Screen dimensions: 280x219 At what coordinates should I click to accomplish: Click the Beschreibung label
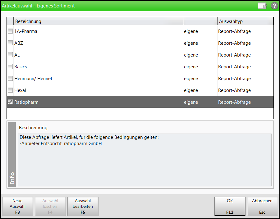click(x=33, y=128)
